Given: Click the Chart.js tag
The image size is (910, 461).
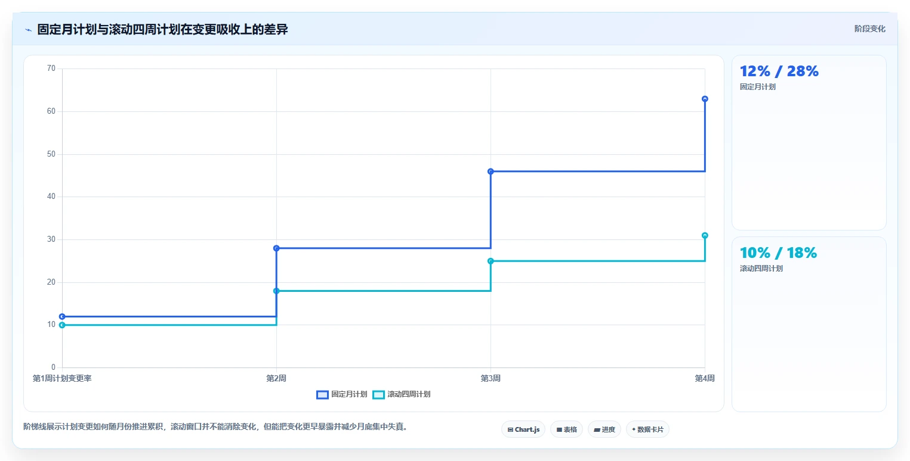Looking at the screenshot, I should [523, 429].
